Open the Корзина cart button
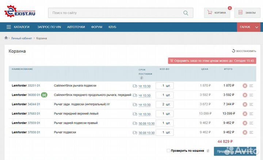 217,13
